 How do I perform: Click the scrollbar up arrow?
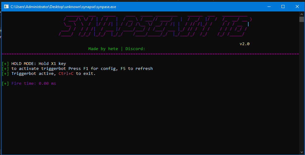coord(302,14)
